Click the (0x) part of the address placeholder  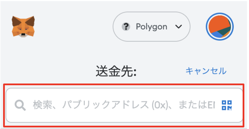[x=160, y=105]
